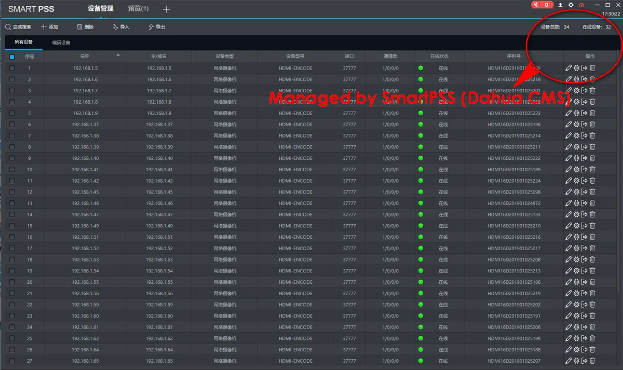Select the 编码设备 sub-tab
Screen dimensions: 623x370
(x=61, y=43)
